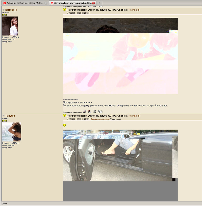Screen dimensions: 202x206
Task: Click the hand reminder icon in message options
Action: click(89, 111)
